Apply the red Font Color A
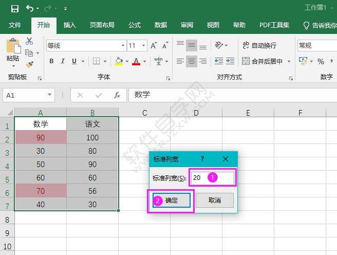The image size is (337, 255). click(x=136, y=62)
